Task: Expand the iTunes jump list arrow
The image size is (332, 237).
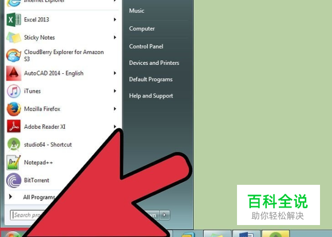Action: click(115, 91)
